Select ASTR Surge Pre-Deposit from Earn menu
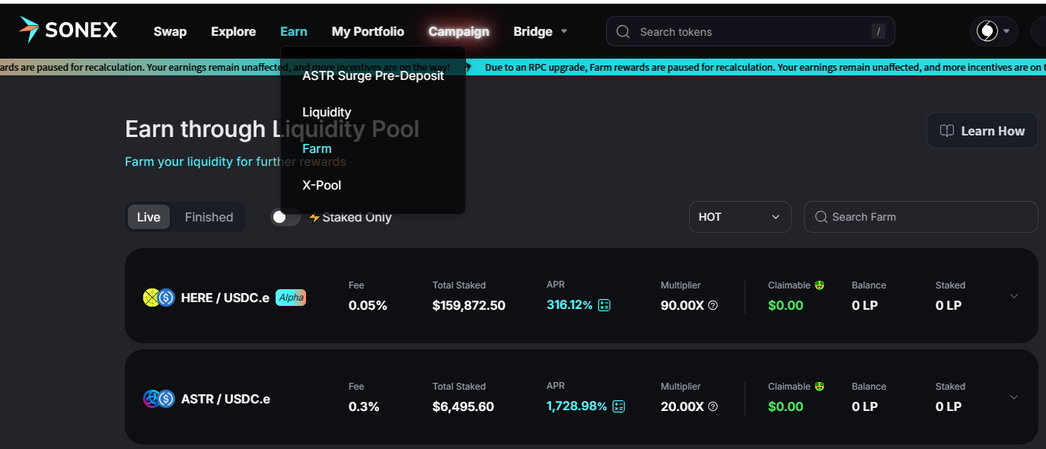This screenshot has height=449, width=1046. (373, 75)
